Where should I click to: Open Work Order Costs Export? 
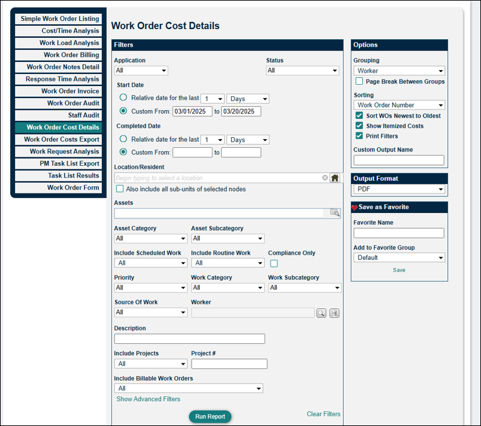58,139
